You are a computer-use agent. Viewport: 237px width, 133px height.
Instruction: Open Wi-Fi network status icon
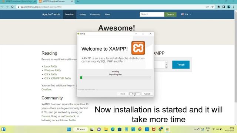[x=213, y=129]
